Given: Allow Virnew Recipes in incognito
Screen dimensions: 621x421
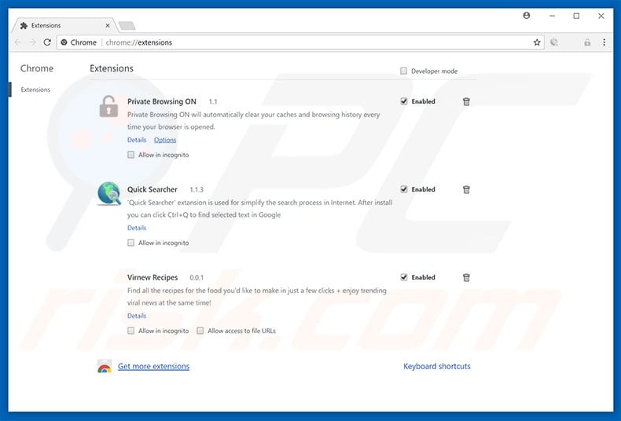Looking at the screenshot, I should (130, 331).
